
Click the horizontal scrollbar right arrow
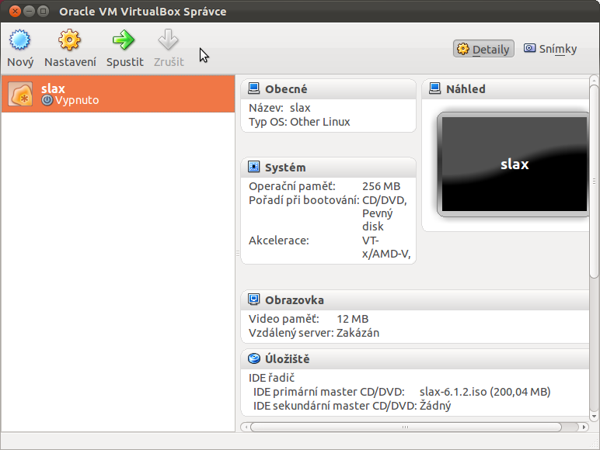tap(584, 427)
